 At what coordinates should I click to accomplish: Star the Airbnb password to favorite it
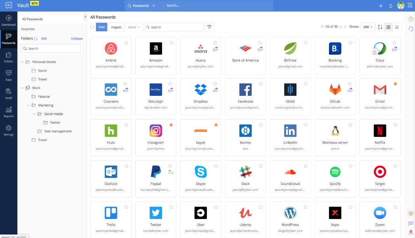point(126,42)
